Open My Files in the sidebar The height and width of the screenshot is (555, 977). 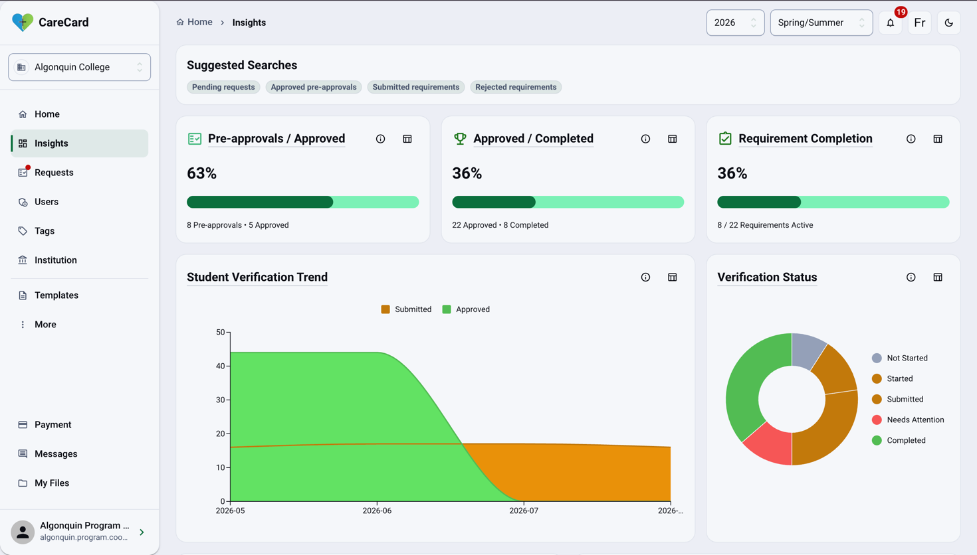click(80, 483)
